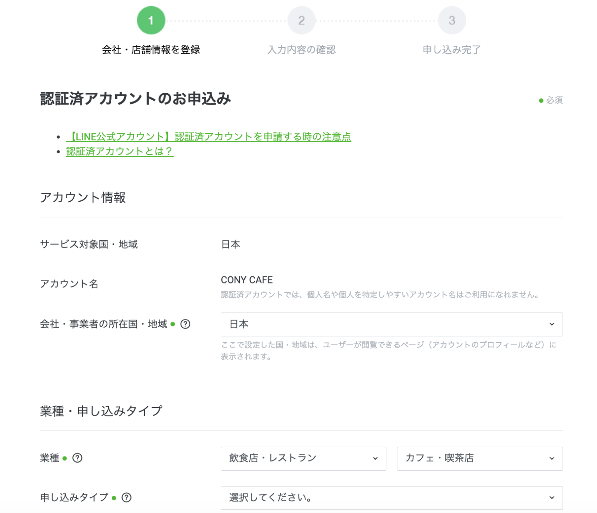The width and height of the screenshot is (597, 513).
Task: Expand the chevron on the 選択してください field
Action: (x=551, y=498)
